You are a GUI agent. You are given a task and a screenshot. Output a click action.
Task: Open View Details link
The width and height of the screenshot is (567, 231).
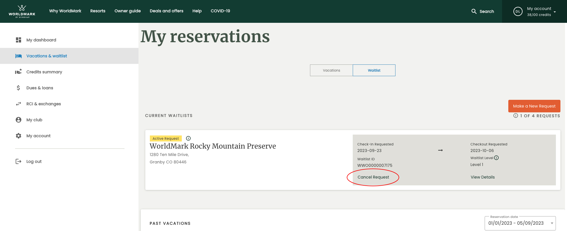click(x=483, y=177)
